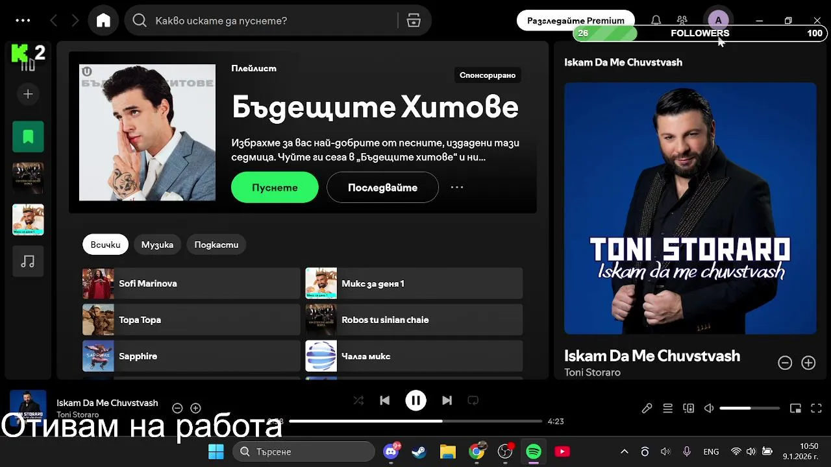Image resolution: width=831 pixels, height=467 pixels.
Task: Go to the Spotify Home icon
Action: click(103, 21)
